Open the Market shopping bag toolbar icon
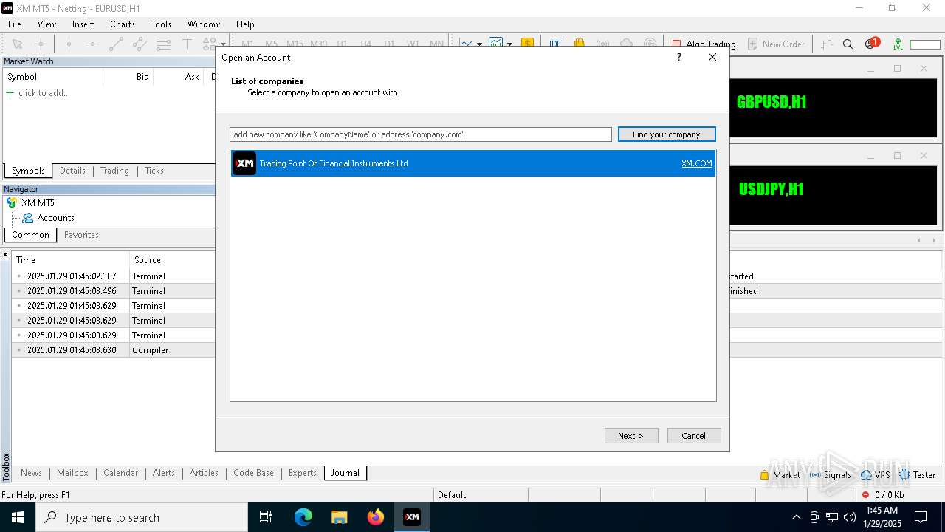 click(x=580, y=44)
